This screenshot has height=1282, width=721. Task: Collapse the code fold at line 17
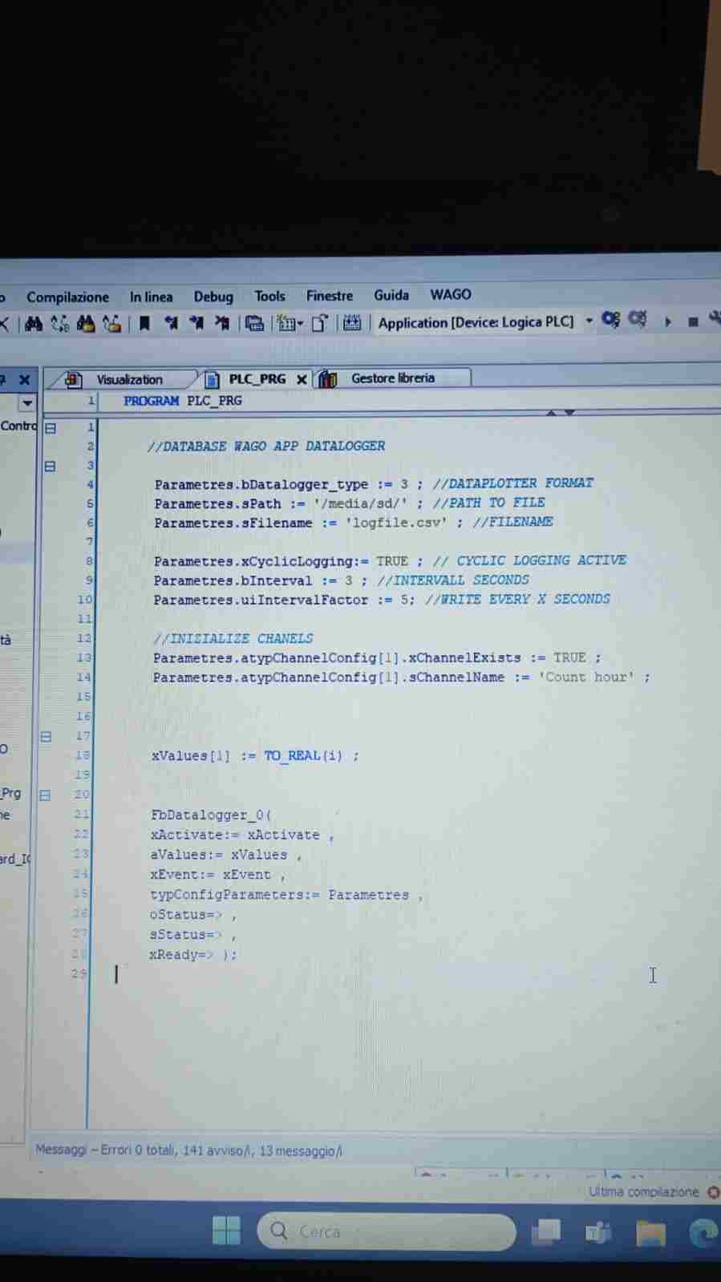click(x=46, y=736)
